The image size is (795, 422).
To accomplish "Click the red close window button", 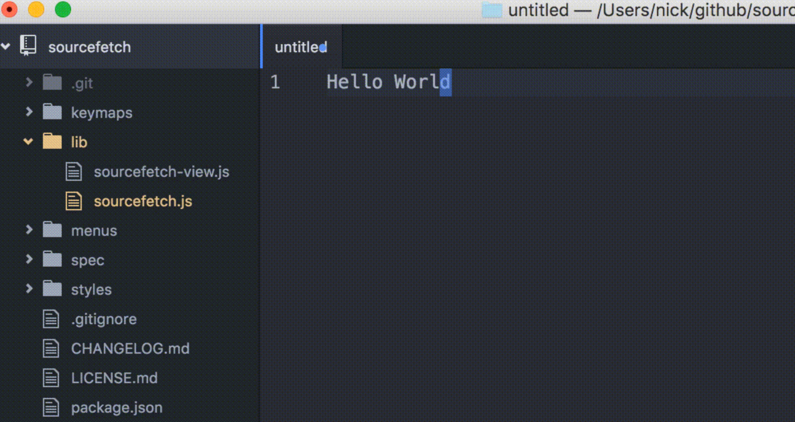I will pyautogui.click(x=9, y=9).
